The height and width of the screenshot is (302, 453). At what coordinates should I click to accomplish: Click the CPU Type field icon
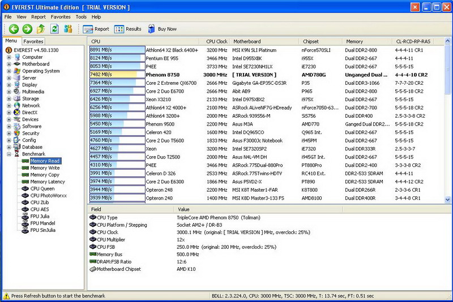(93, 217)
